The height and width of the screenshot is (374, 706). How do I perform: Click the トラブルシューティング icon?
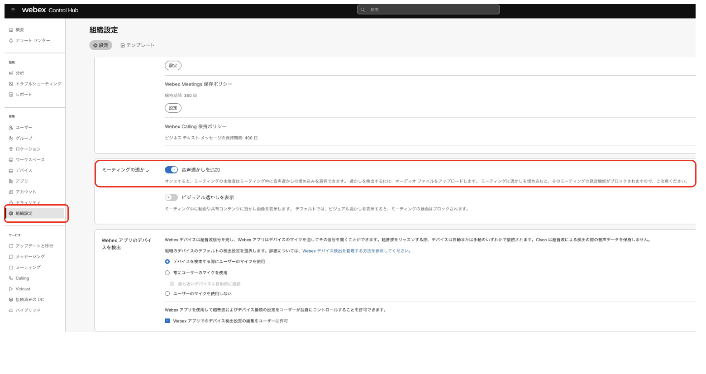(x=11, y=84)
